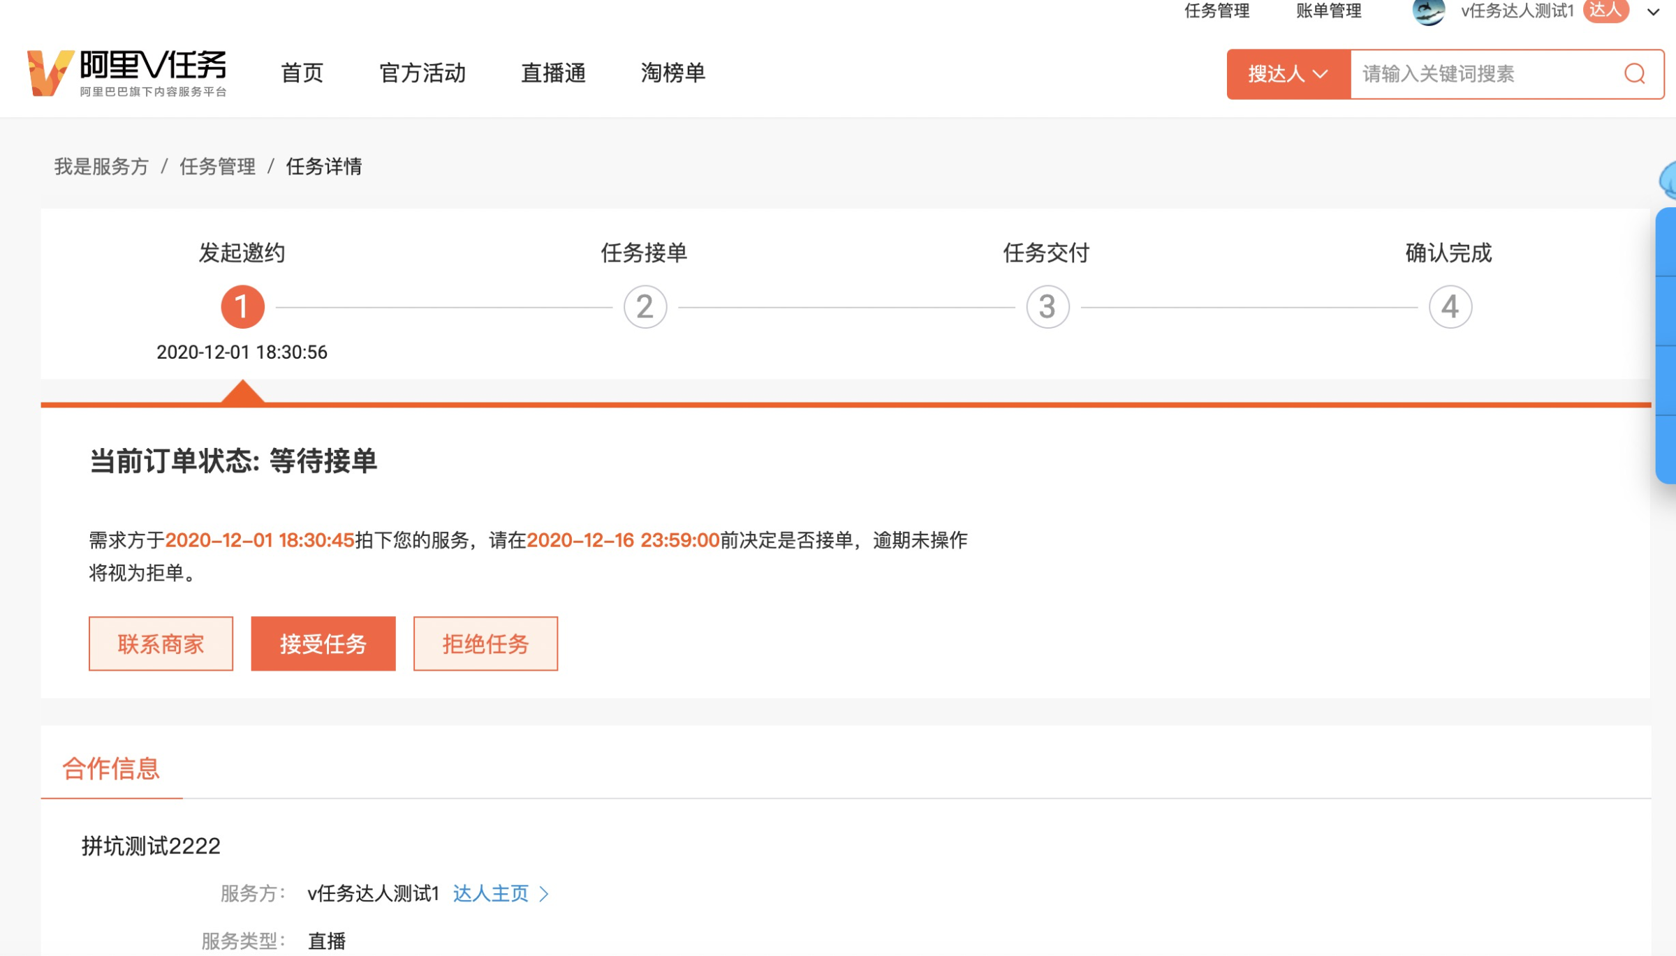
Task: Click the search magnifier icon
Action: 1634,73
